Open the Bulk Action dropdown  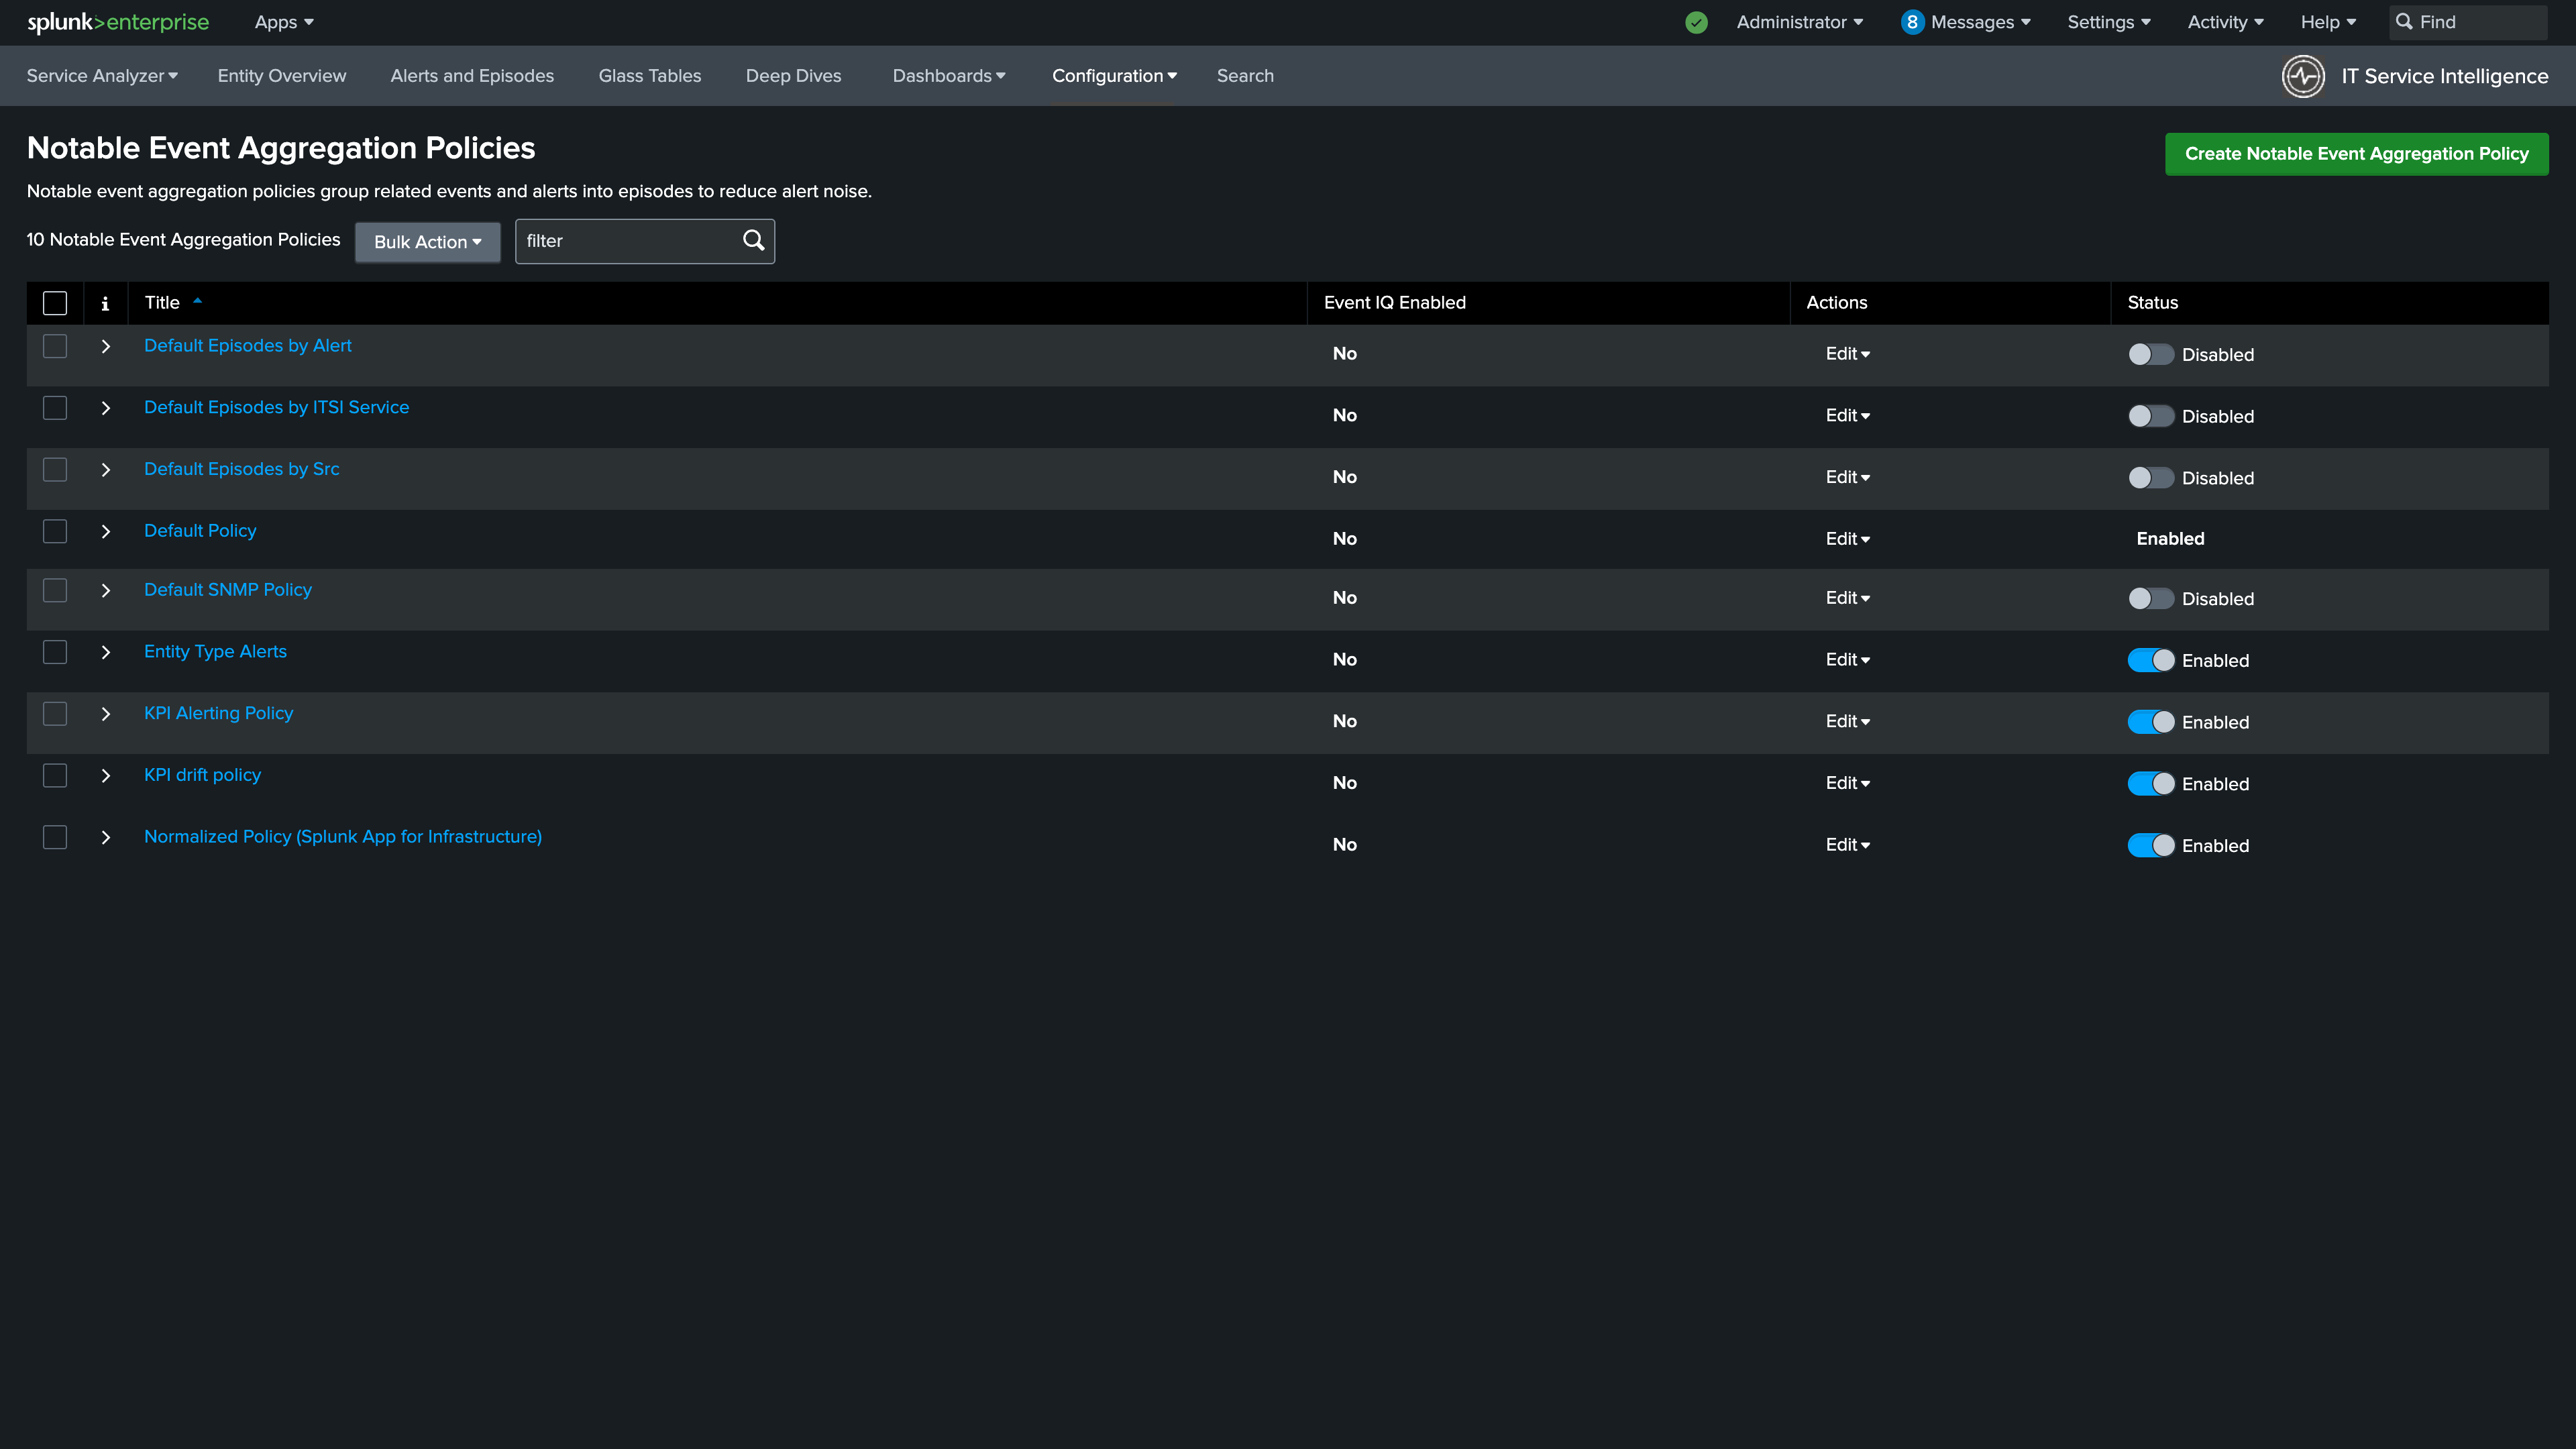(x=428, y=242)
